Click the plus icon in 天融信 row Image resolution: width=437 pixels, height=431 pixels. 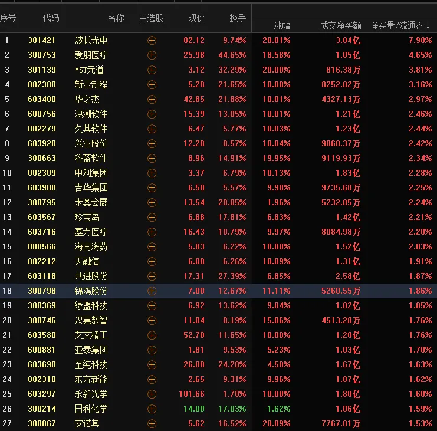[152, 261]
